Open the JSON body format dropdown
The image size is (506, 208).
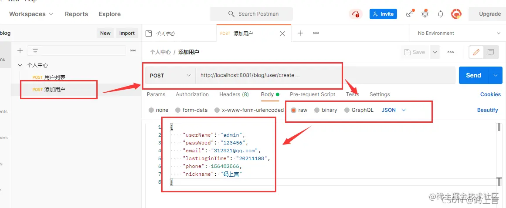click(x=394, y=110)
